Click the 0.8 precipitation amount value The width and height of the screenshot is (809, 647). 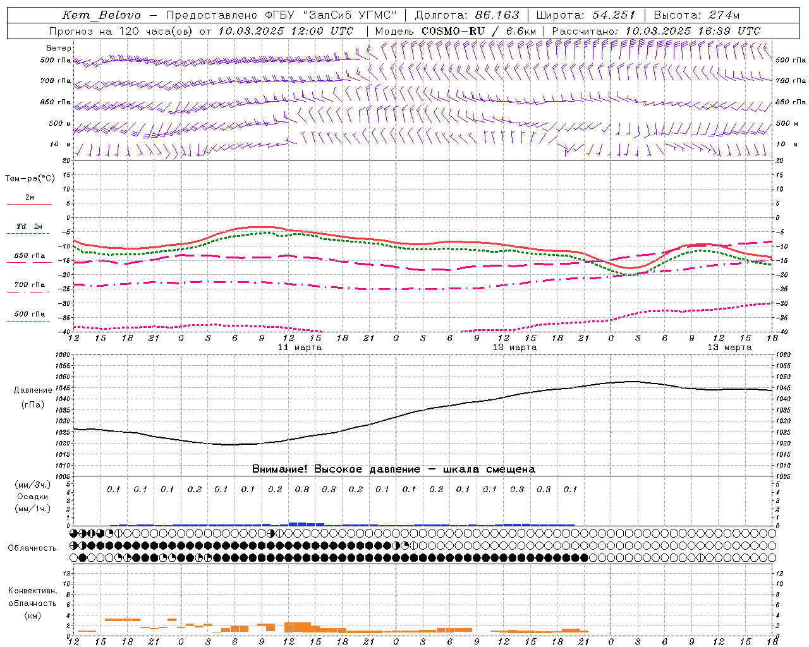302,489
